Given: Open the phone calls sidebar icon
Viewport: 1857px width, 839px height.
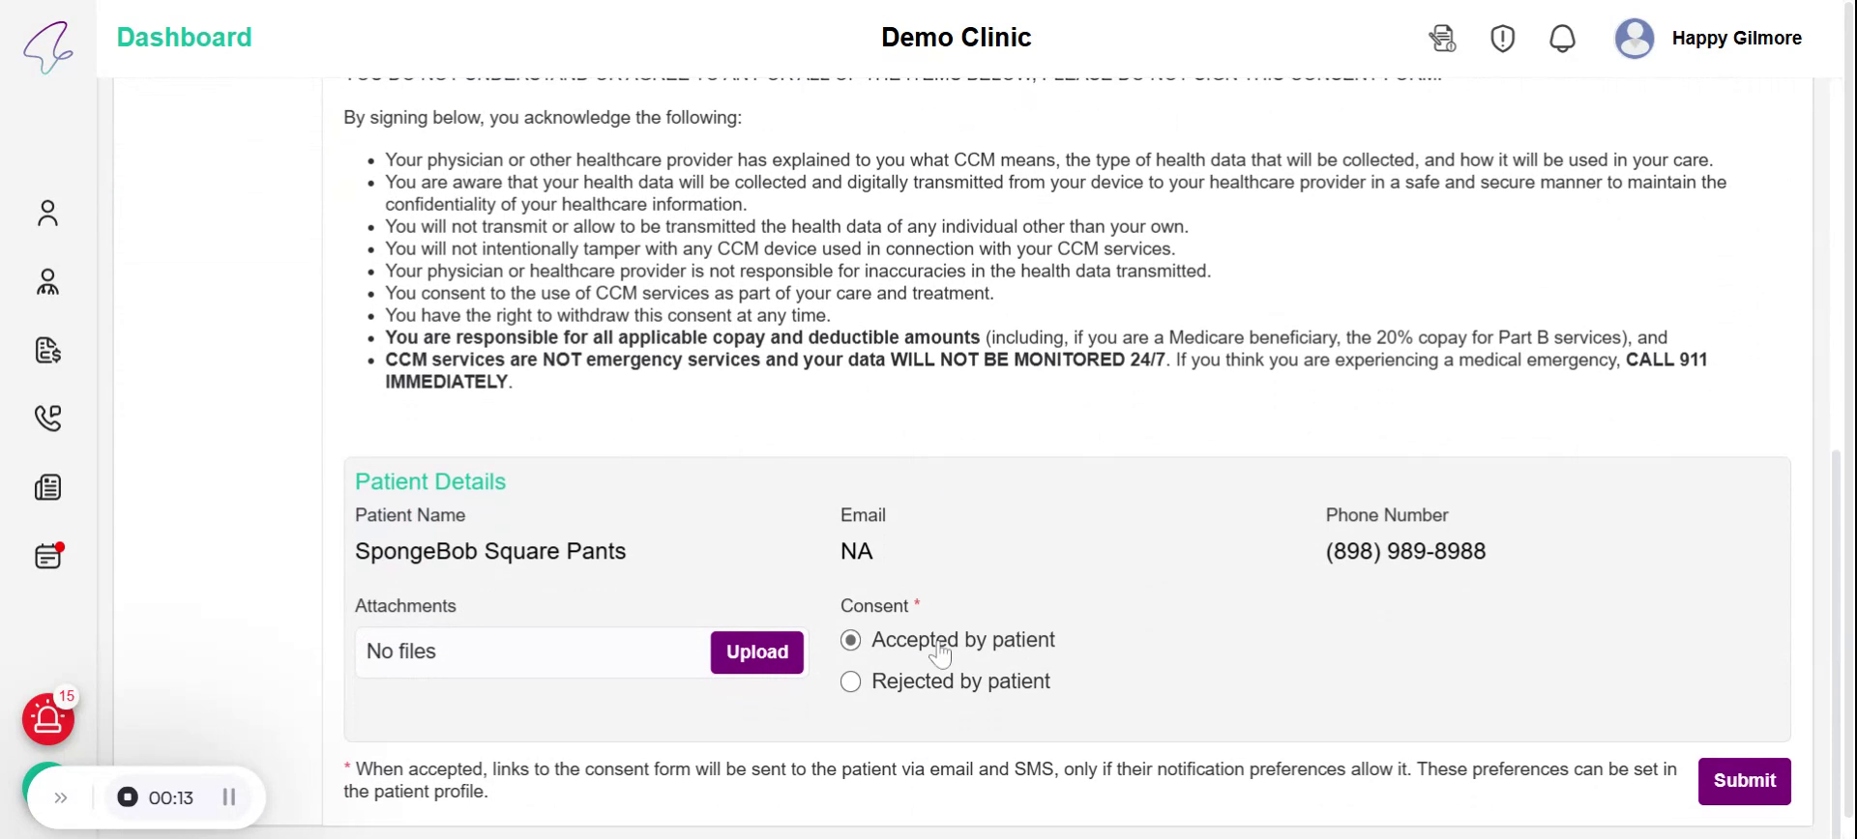Looking at the screenshot, I should [47, 418].
